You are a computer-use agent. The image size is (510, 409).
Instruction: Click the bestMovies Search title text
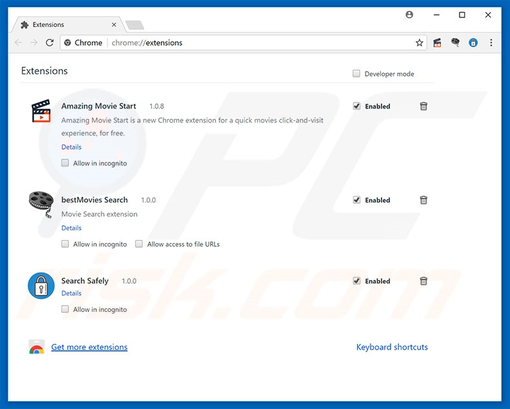click(94, 200)
